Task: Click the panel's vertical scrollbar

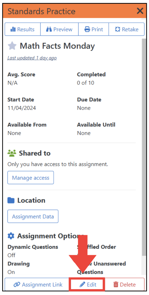Action: click(144, 147)
